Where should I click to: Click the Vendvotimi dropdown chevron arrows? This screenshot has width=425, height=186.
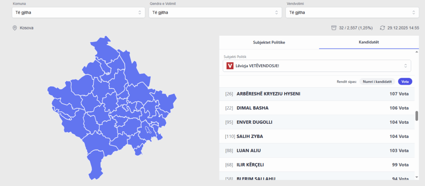pos(413,12)
